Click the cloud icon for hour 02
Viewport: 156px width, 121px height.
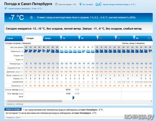tap(26, 51)
